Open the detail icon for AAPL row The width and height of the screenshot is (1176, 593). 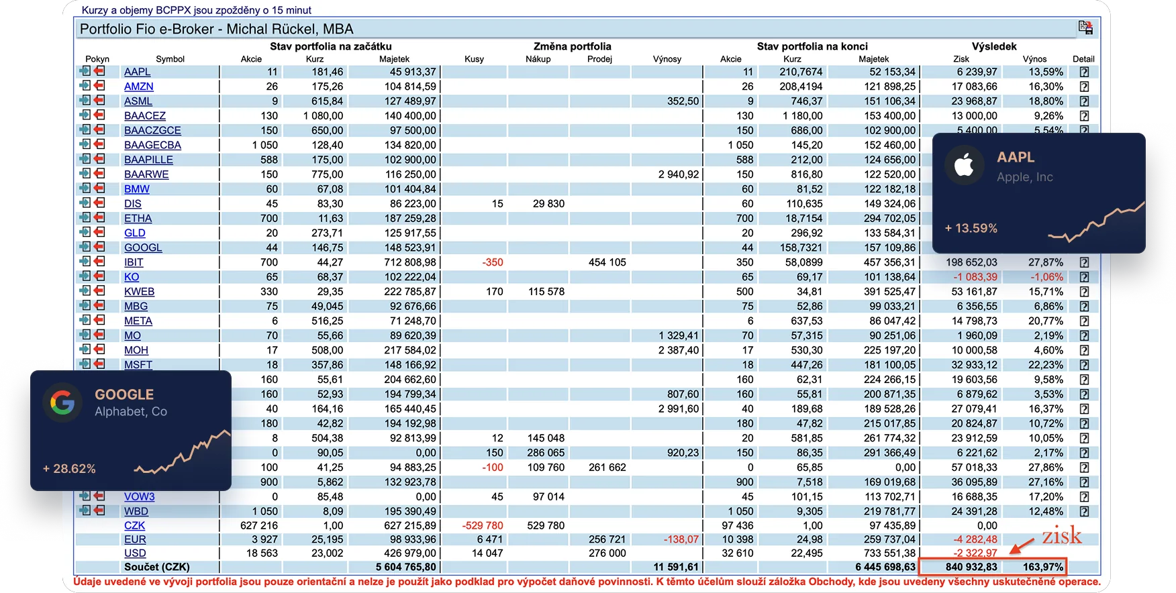pos(1084,72)
